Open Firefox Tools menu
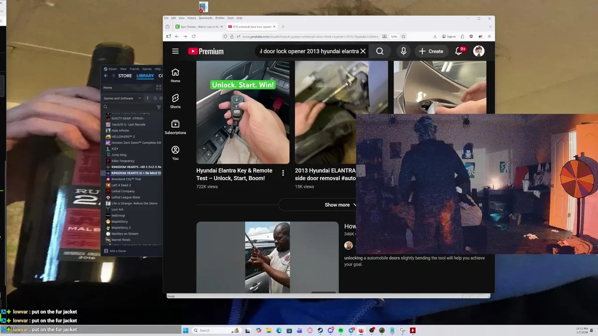The width and height of the screenshot is (598, 336). click(x=230, y=18)
